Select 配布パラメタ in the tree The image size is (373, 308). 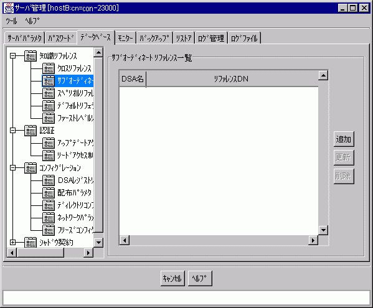click(74, 193)
